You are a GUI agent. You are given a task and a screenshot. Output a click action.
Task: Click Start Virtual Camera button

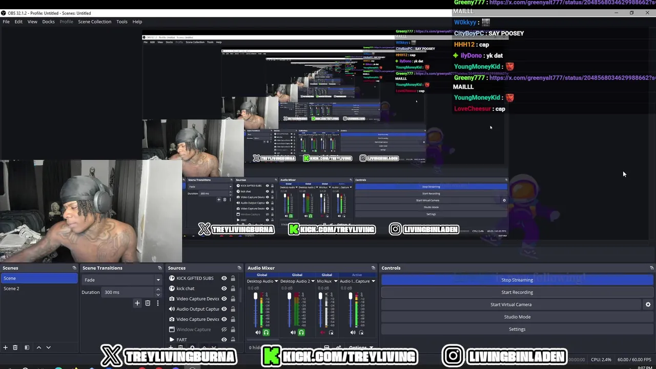click(511, 304)
